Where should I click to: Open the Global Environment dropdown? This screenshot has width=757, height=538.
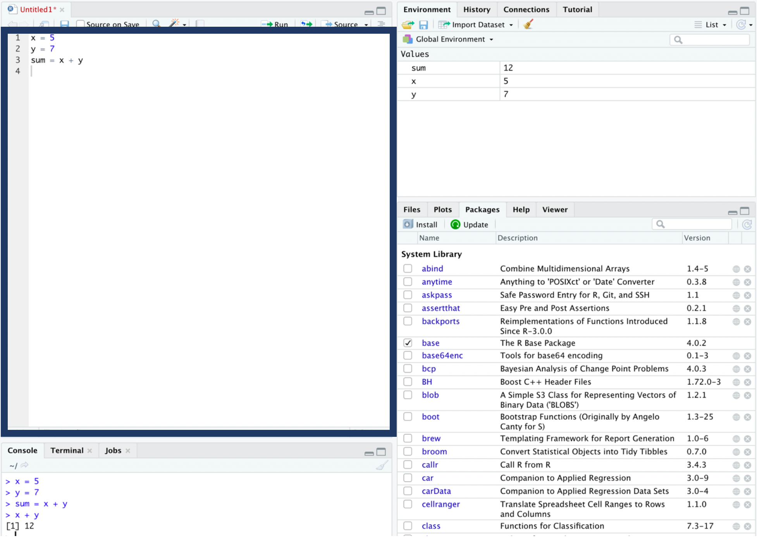point(449,39)
